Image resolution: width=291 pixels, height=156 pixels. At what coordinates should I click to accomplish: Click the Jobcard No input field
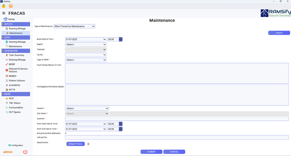(177, 137)
